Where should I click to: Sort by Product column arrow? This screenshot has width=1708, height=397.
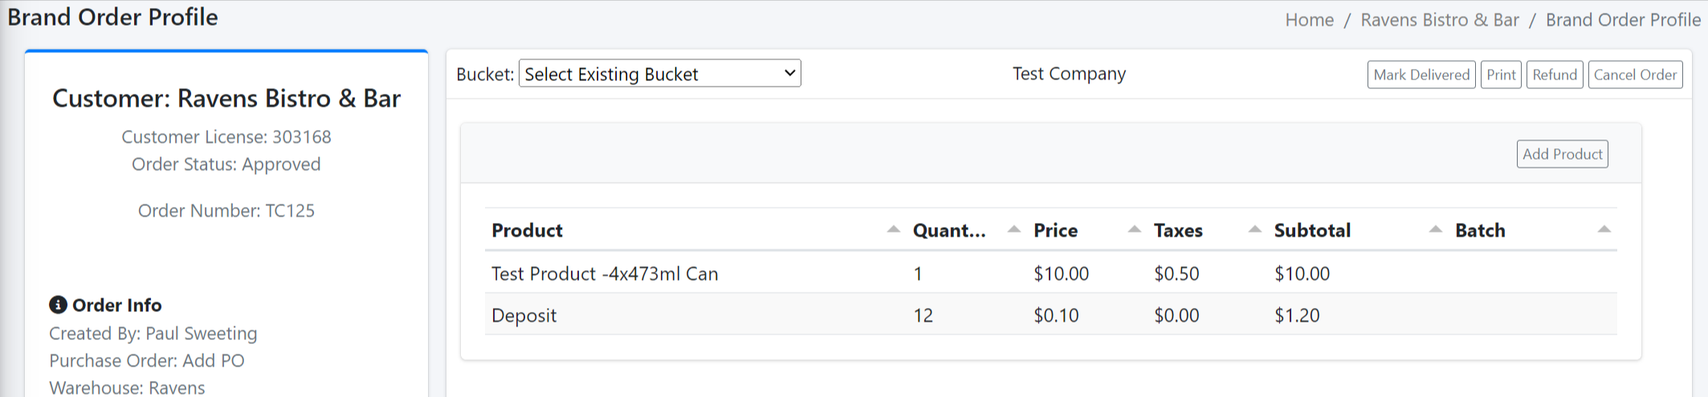click(893, 230)
